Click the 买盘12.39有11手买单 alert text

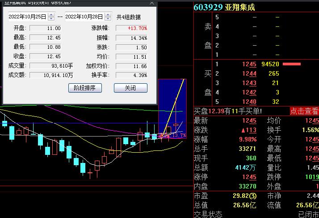click(x=228, y=111)
